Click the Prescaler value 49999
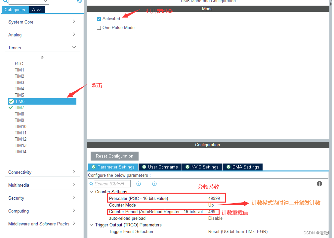Screen dimensions: 334x238 click(214, 198)
